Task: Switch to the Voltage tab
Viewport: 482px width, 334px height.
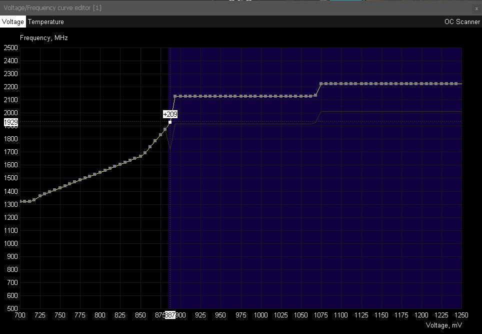Action: click(x=13, y=22)
